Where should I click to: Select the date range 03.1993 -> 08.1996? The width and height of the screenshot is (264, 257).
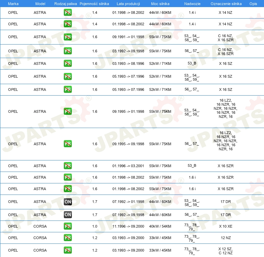coord(128,63)
